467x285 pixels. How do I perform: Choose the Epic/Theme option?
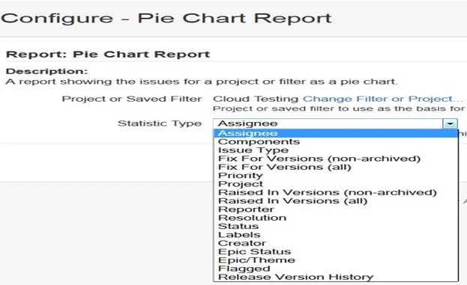pyautogui.click(x=336, y=260)
